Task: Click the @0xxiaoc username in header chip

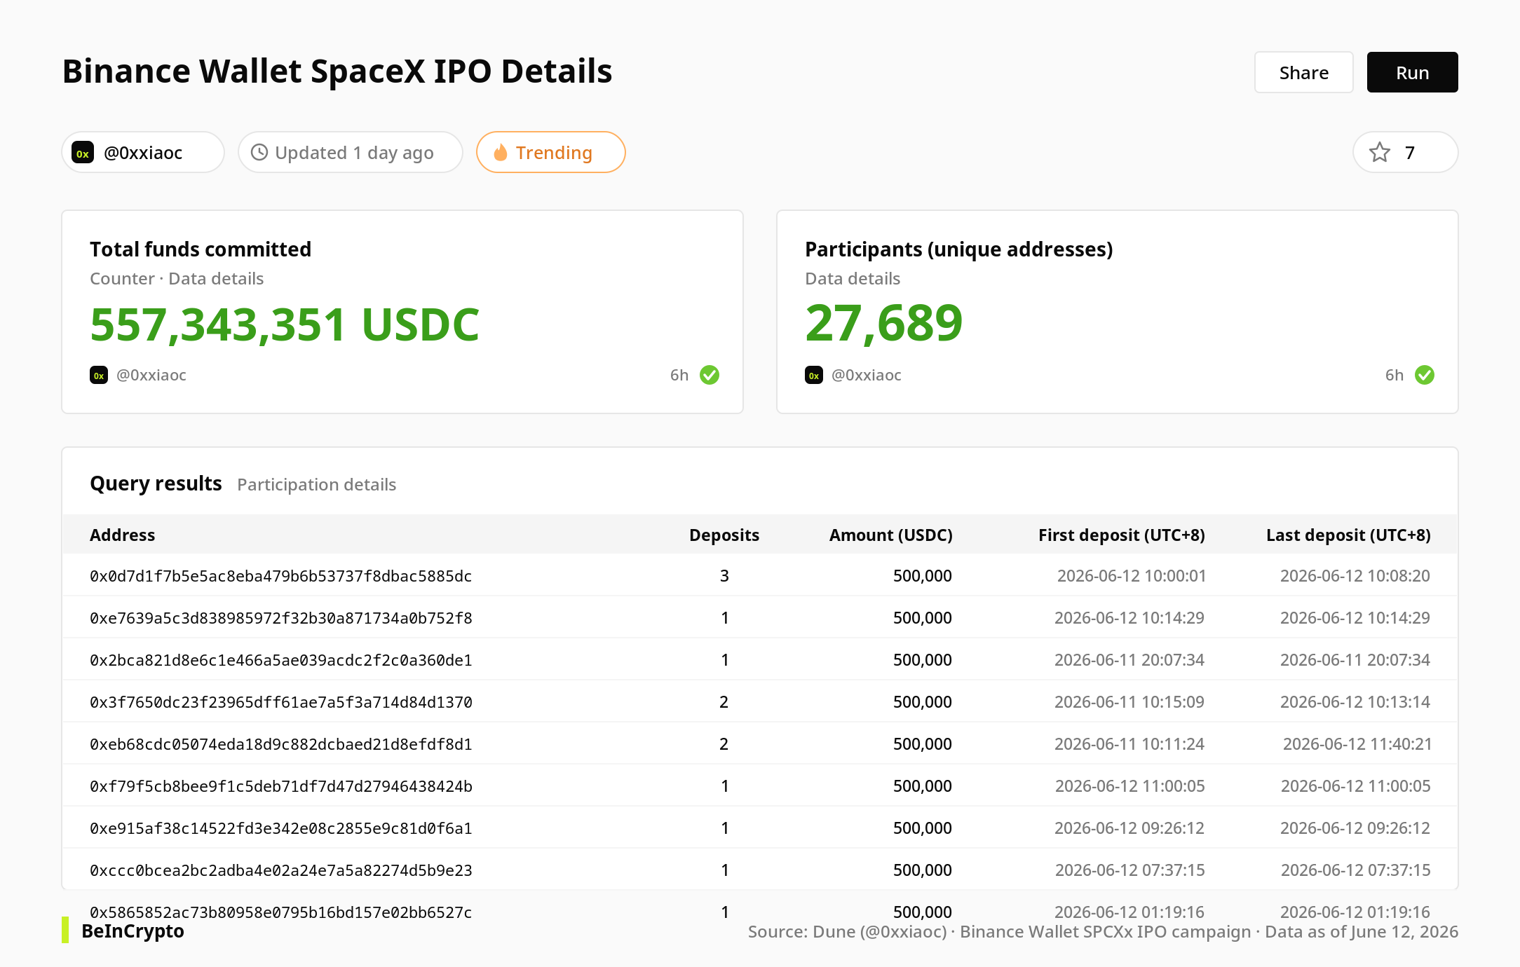Action: 143,153
